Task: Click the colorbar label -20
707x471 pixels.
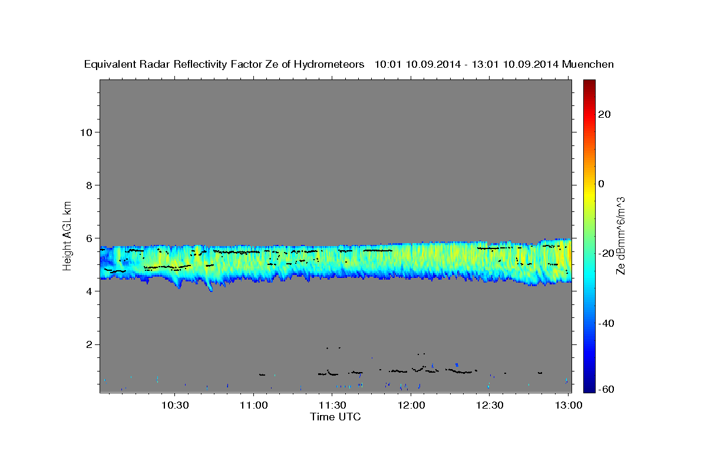Action: point(606,253)
